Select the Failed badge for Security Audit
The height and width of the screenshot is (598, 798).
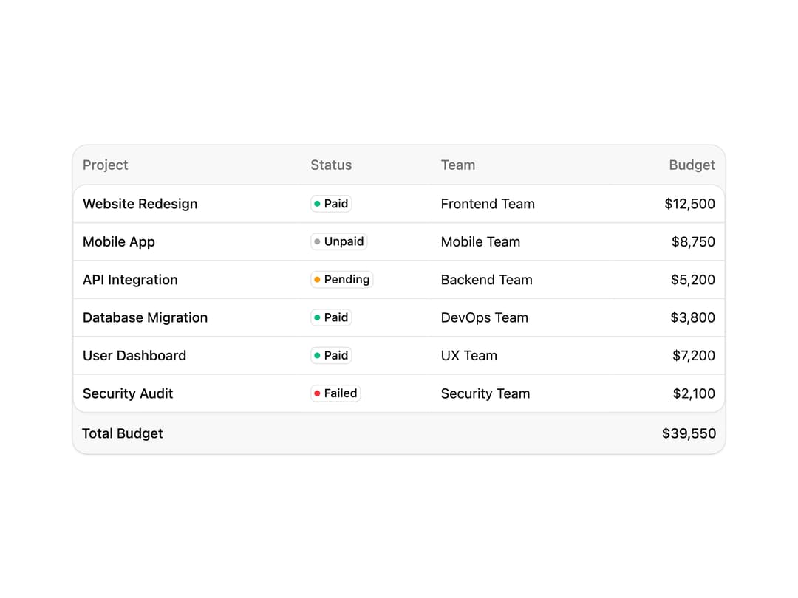click(335, 393)
